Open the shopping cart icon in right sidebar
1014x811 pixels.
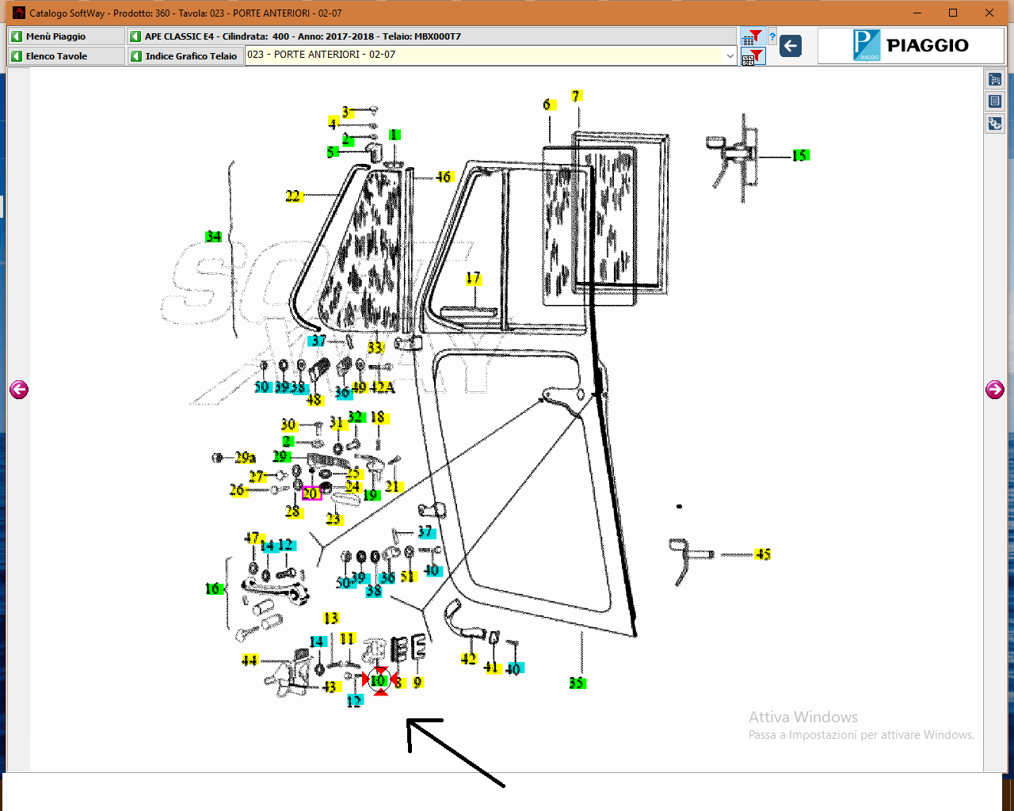(x=995, y=79)
